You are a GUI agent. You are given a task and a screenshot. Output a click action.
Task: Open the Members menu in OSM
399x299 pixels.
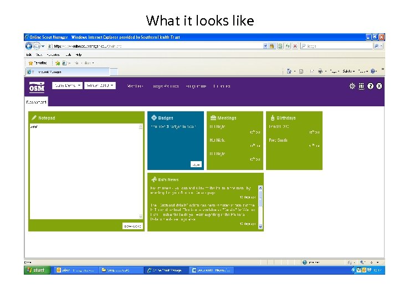pos(135,86)
